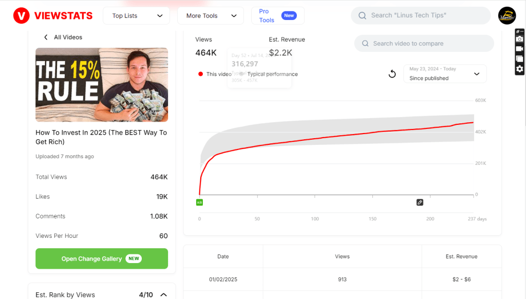Click the video record icon in side toolbar
The image size is (526, 299).
click(519, 49)
